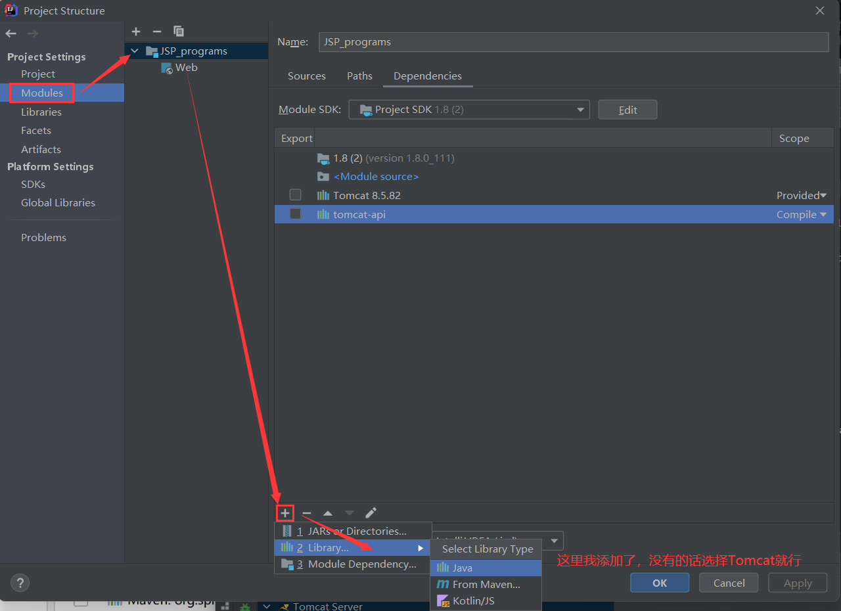Choose JARs or Directories... from the add menu

pyautogui.click(x=353, y=531)
